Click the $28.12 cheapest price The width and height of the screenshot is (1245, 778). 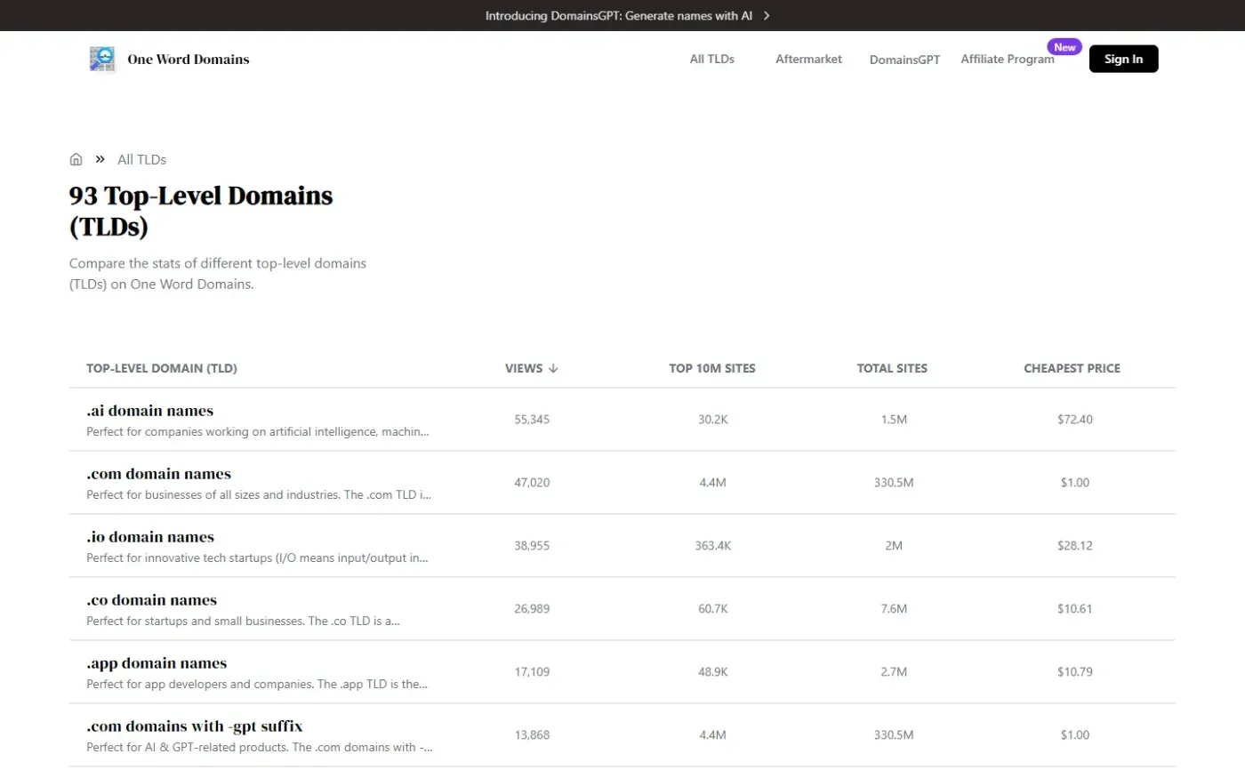tap(1075, 546)
